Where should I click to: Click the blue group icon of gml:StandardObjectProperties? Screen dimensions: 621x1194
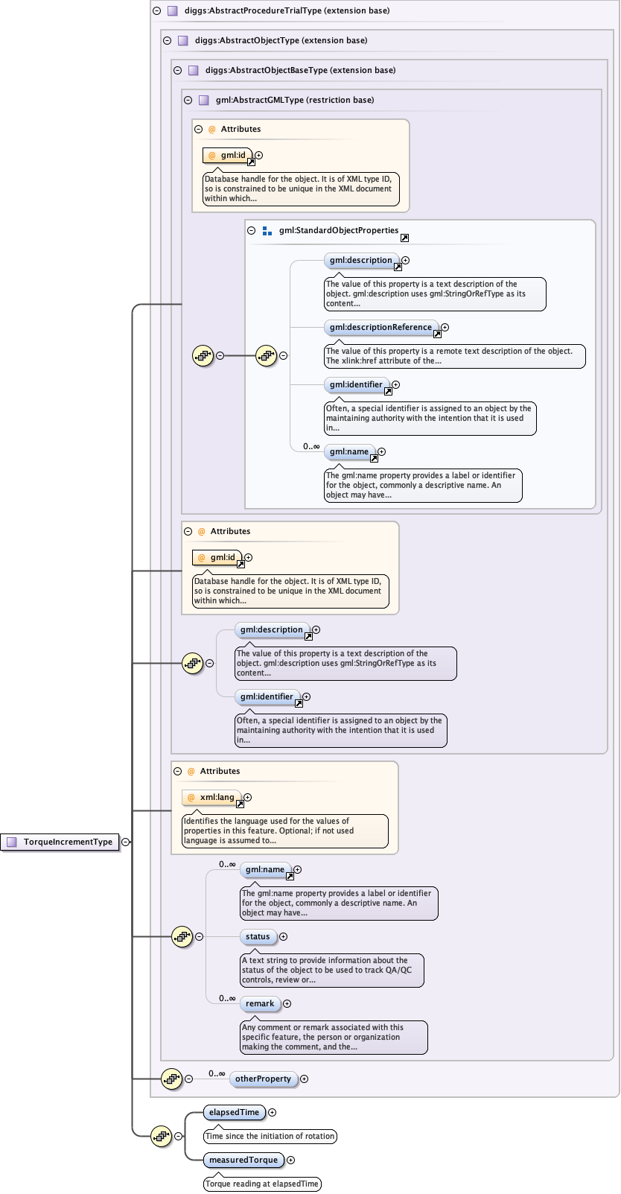point(267,231)
